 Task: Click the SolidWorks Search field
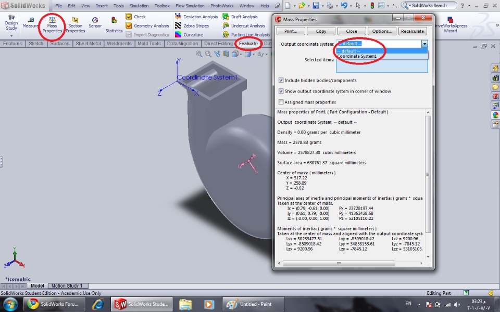click(429, 5)
